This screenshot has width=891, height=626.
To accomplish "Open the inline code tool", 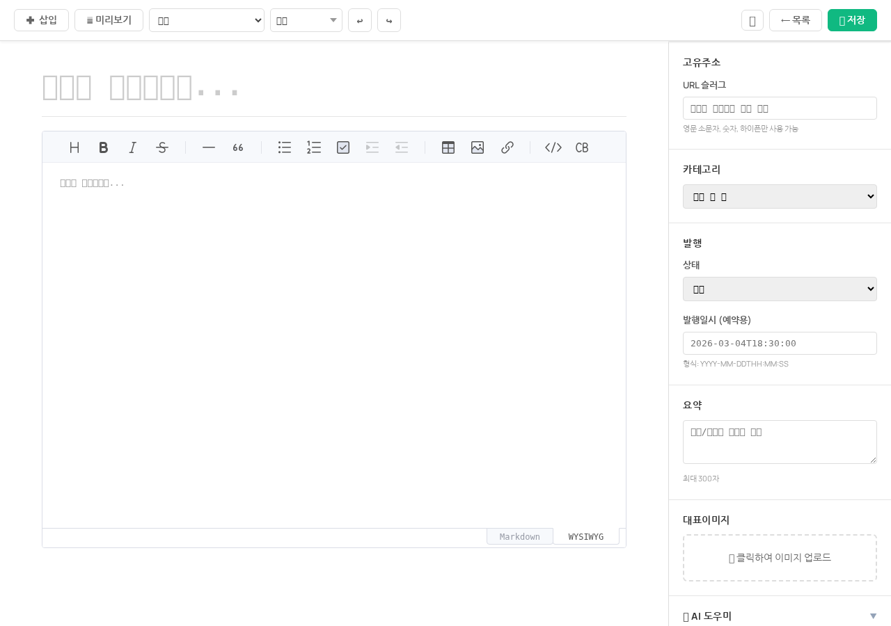I will pos(553,147).
